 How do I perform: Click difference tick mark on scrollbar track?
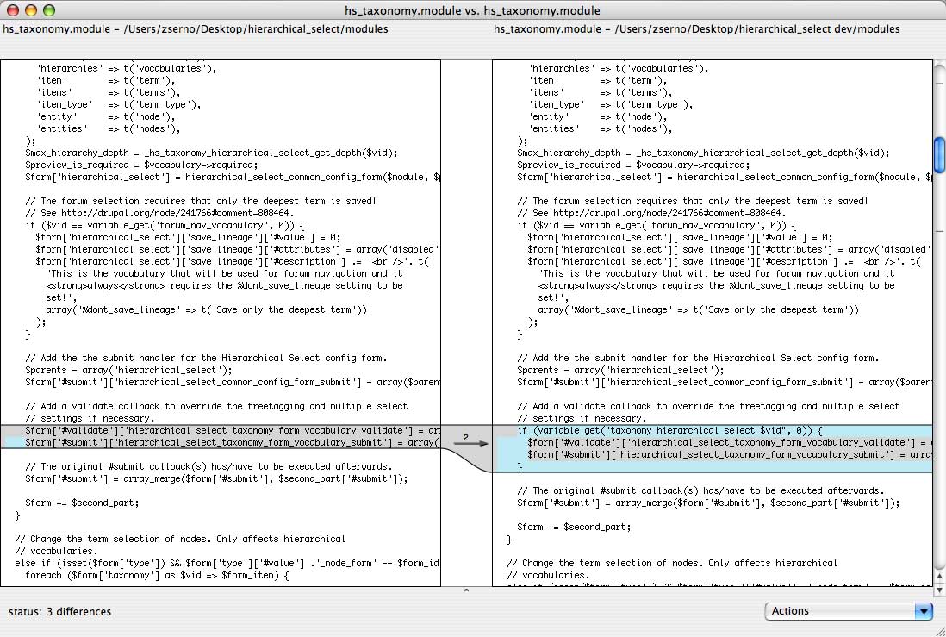tap(939, 231)
